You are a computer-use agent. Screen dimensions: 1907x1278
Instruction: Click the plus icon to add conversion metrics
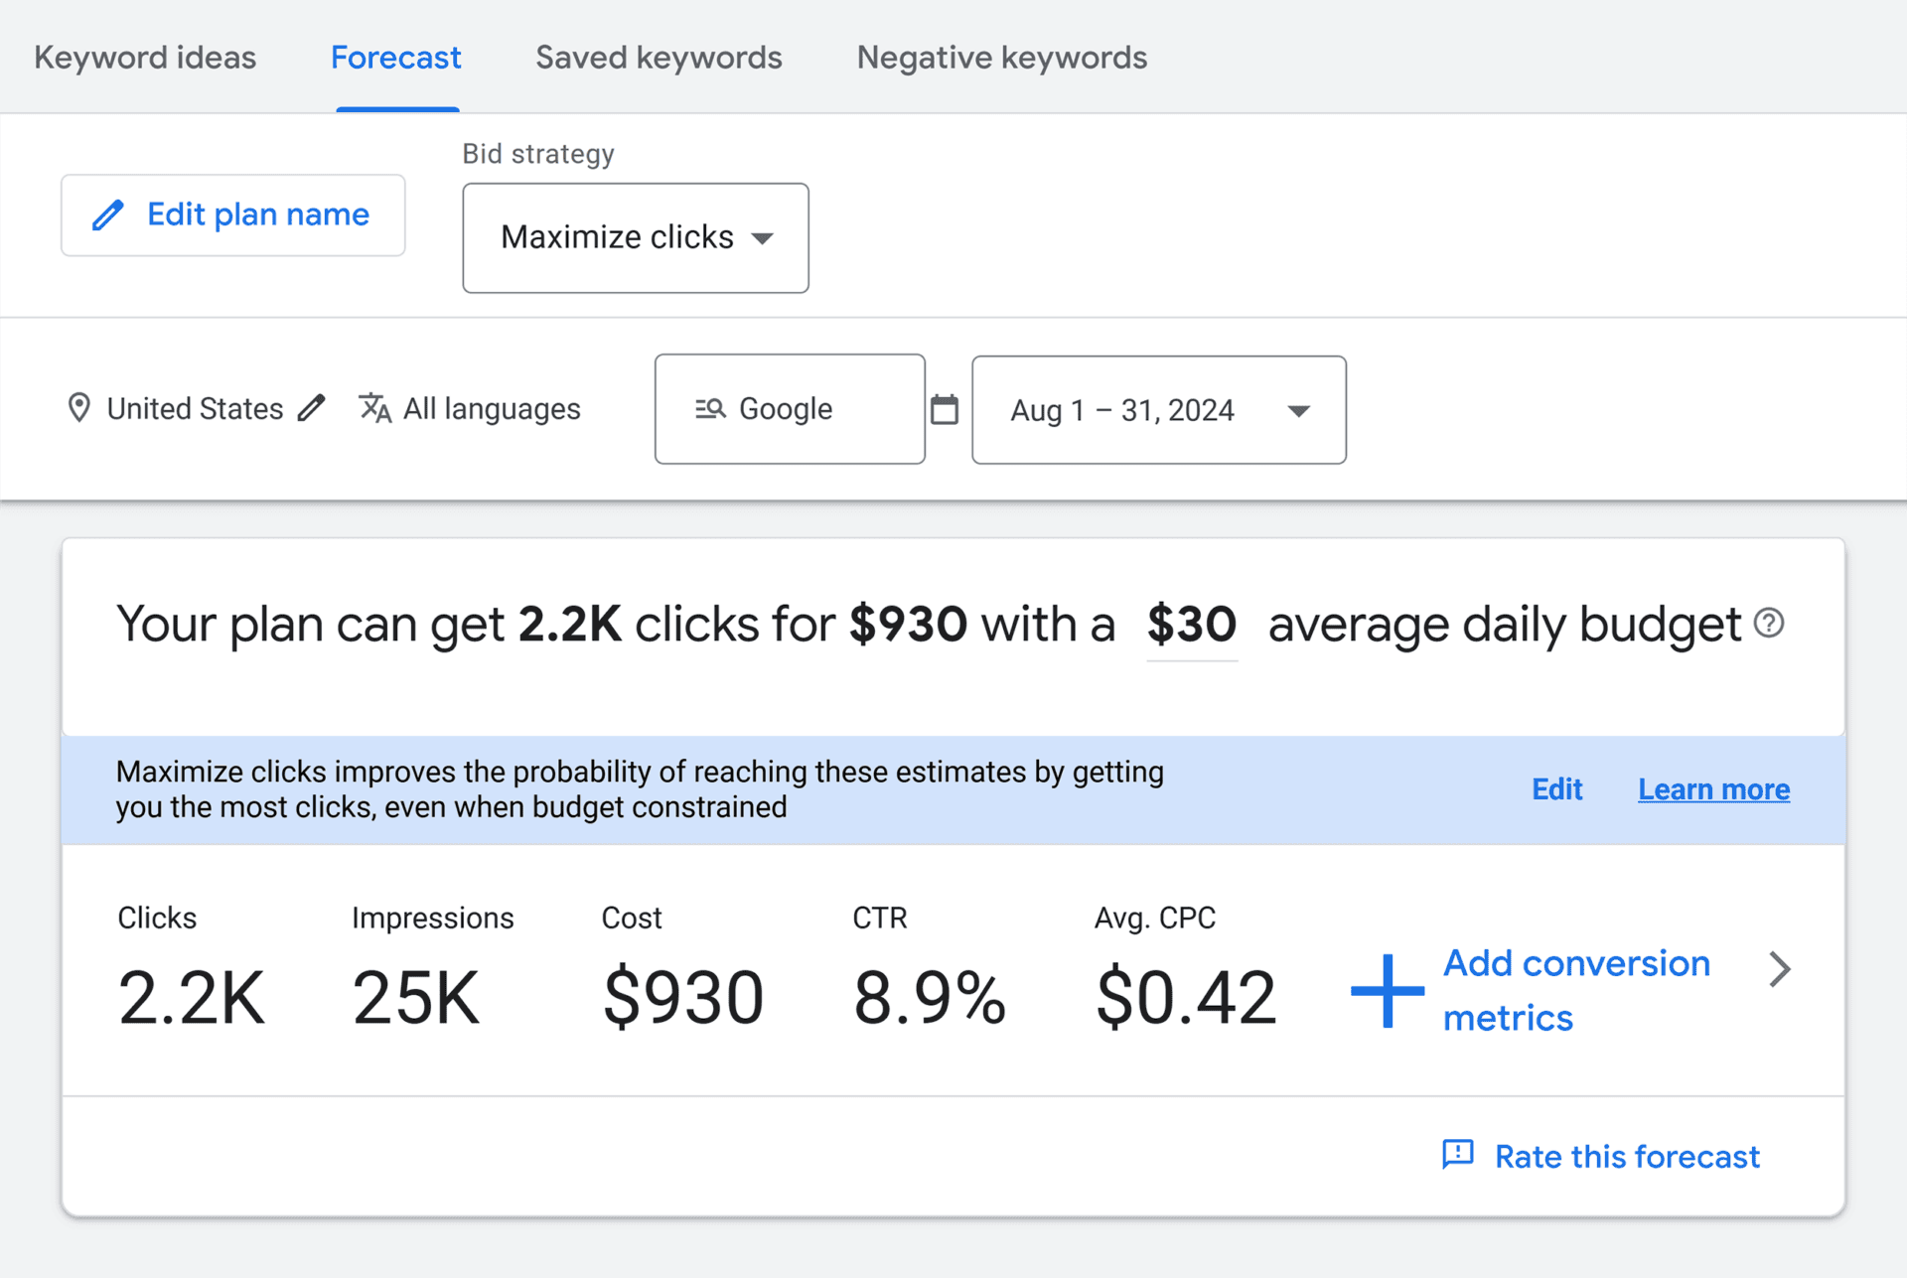pos(1387,990)
